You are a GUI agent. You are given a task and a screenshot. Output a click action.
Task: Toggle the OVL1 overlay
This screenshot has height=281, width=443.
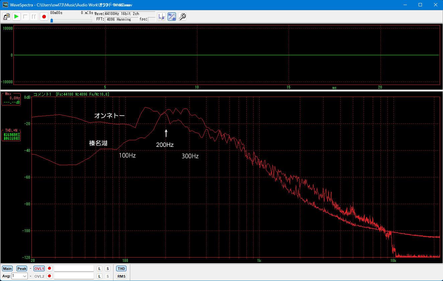pyautogui.click(x=39, y=269)
